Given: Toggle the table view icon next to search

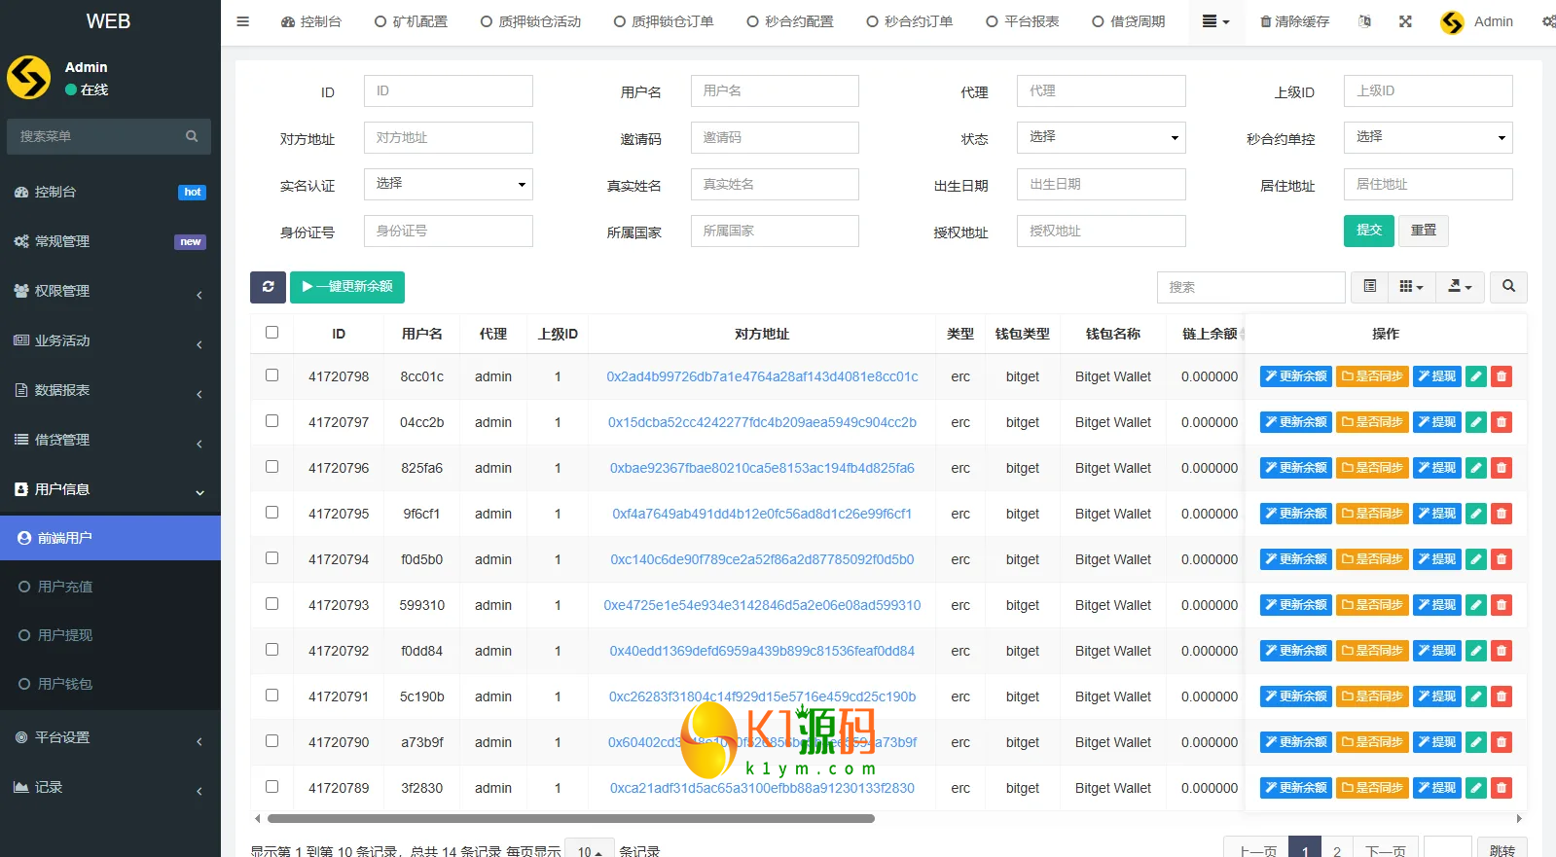Looking at the screenshot, I should [1369, 287].
